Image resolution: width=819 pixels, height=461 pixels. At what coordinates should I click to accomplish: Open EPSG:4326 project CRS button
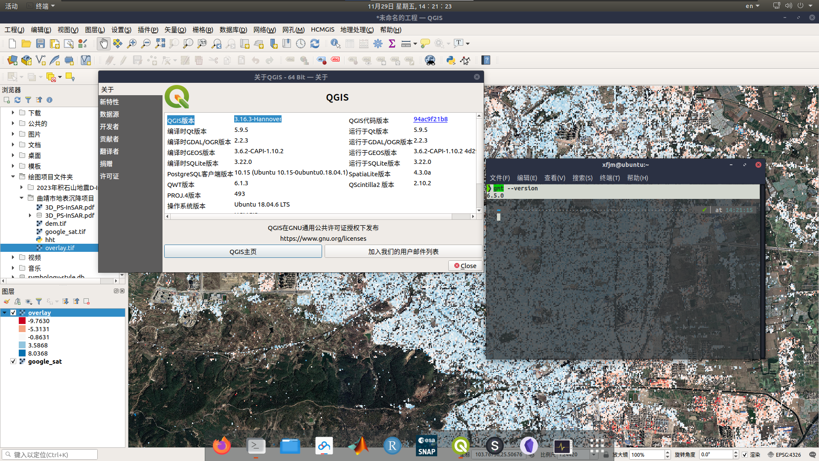[784, 455]
